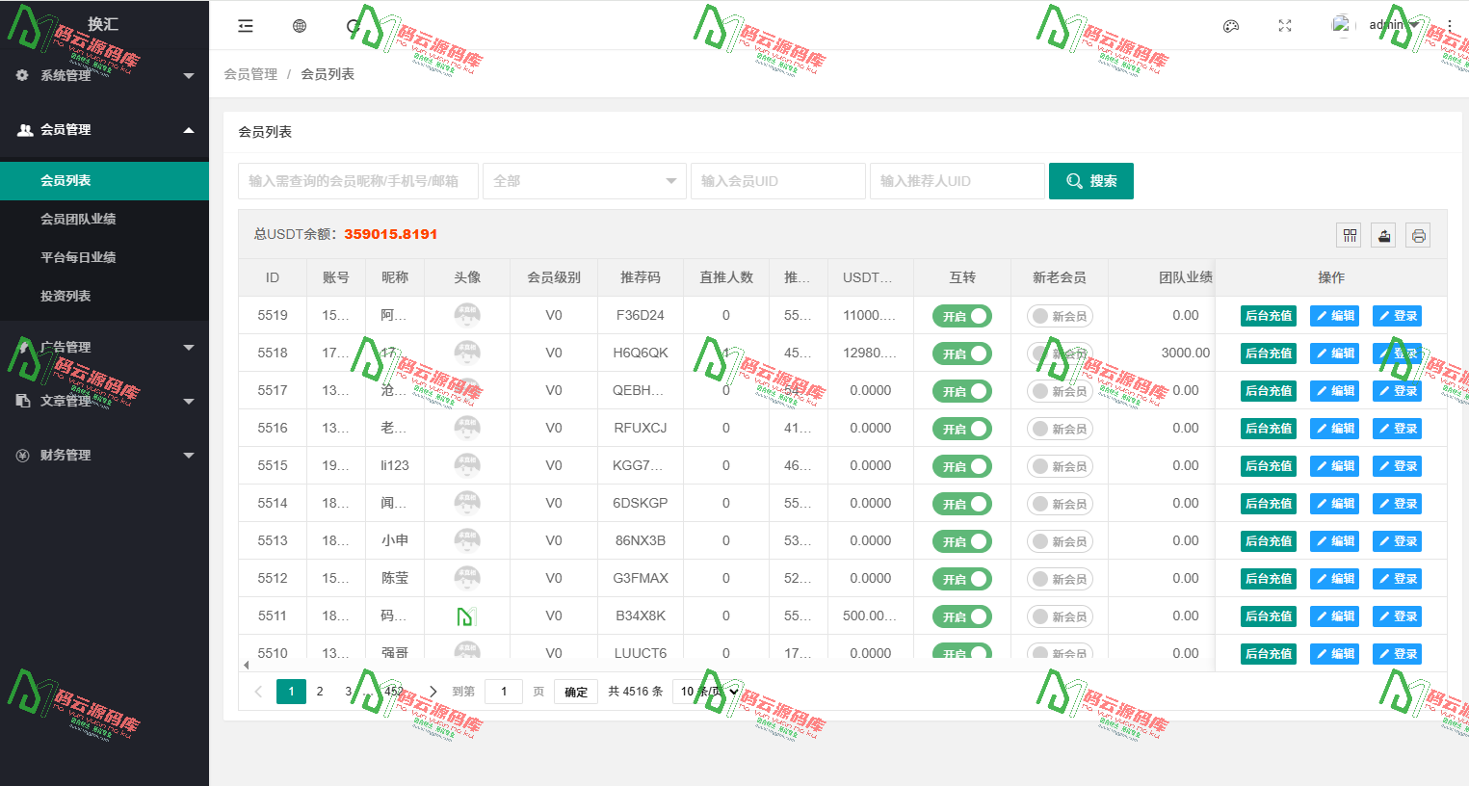Export the data using the export icon

pyautogui.click(x=1383, y=235)
